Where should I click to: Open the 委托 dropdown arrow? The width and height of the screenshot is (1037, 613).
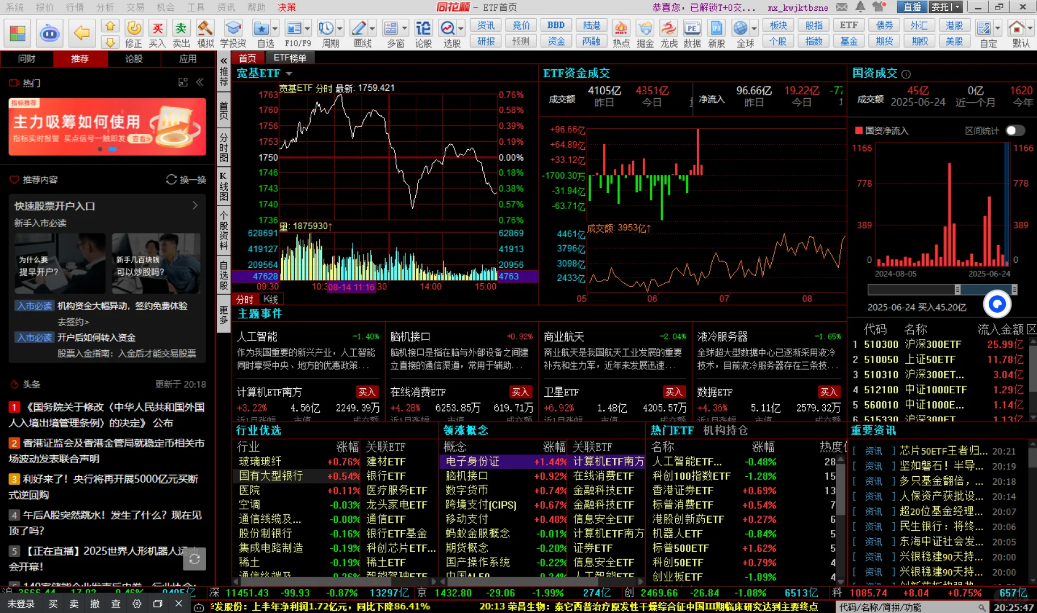click(957, 7)
